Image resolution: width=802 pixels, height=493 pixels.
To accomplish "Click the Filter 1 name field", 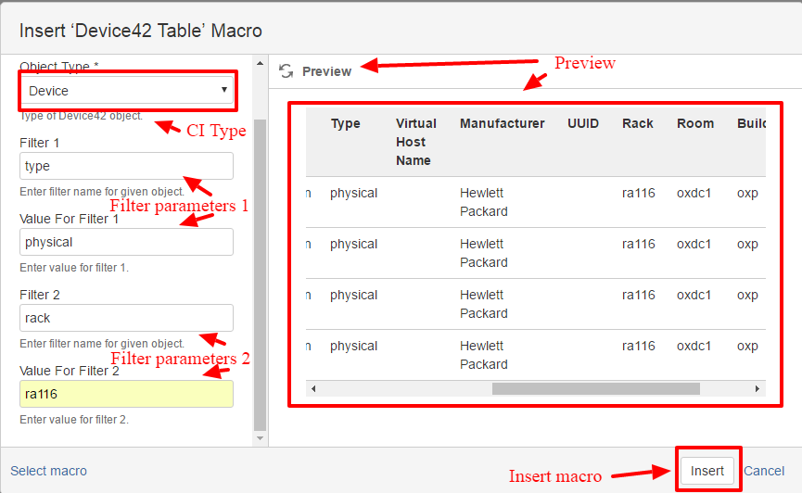I will (x=126, y=166).
